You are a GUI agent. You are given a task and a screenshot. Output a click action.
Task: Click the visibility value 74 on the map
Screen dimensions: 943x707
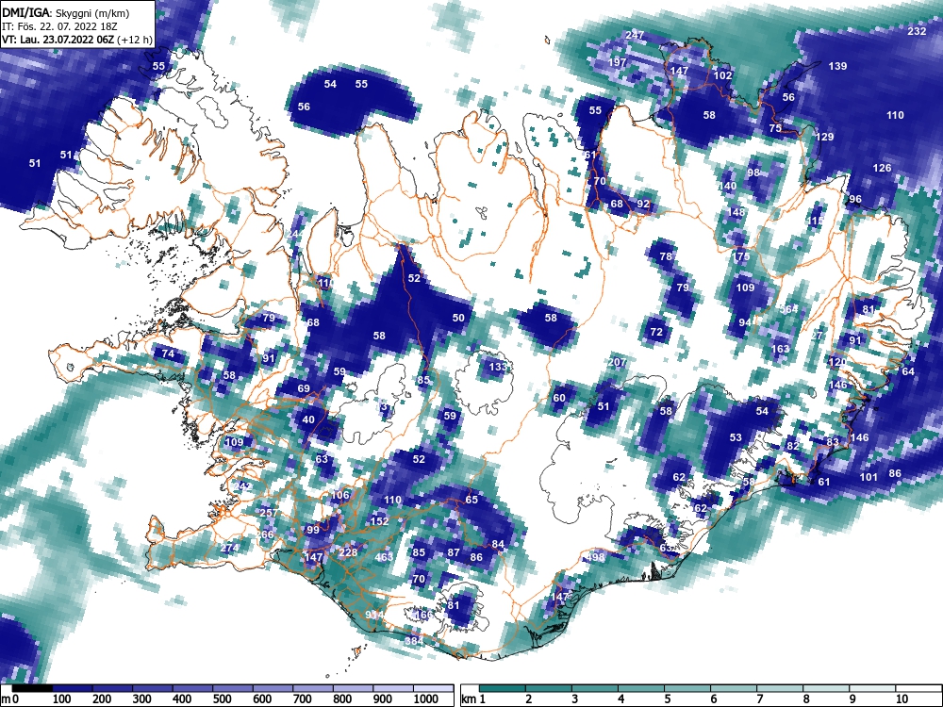pyautogui.click(x=168, y=353)
